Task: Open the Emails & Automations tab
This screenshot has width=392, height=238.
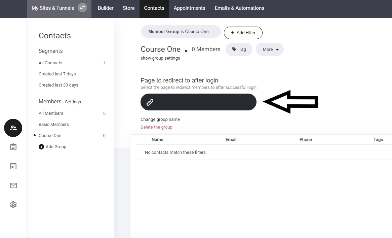Action: [x=239, y=8]
